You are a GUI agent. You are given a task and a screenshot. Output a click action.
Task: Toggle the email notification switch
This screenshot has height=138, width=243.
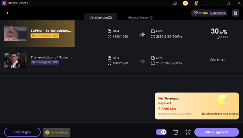tap(161, 132)
